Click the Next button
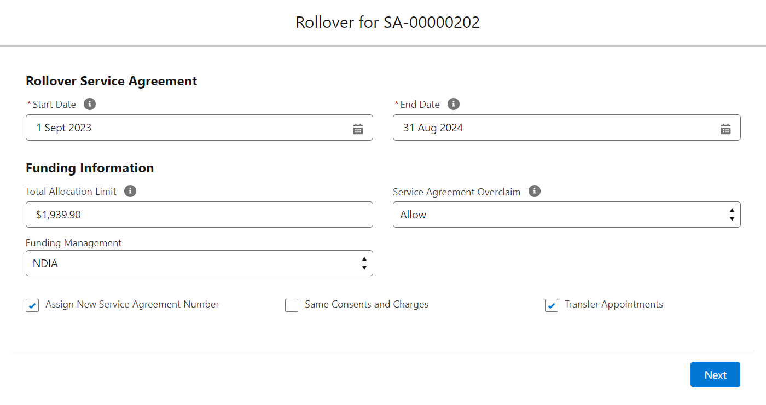Screen dimensions: 766x405 715,374
